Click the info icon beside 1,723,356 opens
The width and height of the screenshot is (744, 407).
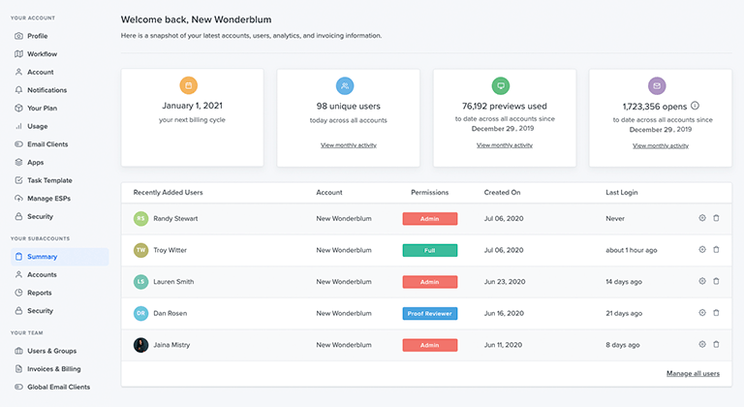pyautogui.click(x=695, y=106)
